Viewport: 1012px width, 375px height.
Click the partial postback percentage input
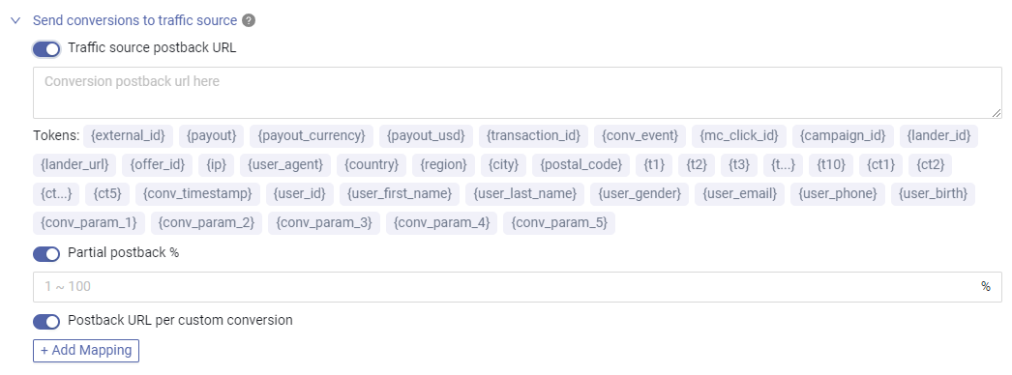[517, 287]
